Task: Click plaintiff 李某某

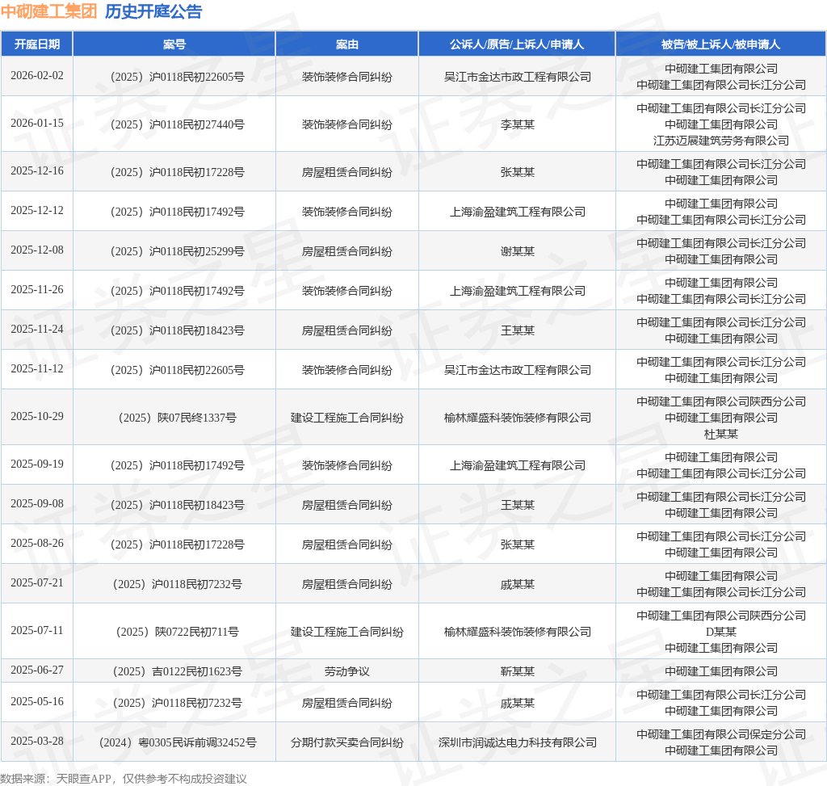Action: pos(518,124)
